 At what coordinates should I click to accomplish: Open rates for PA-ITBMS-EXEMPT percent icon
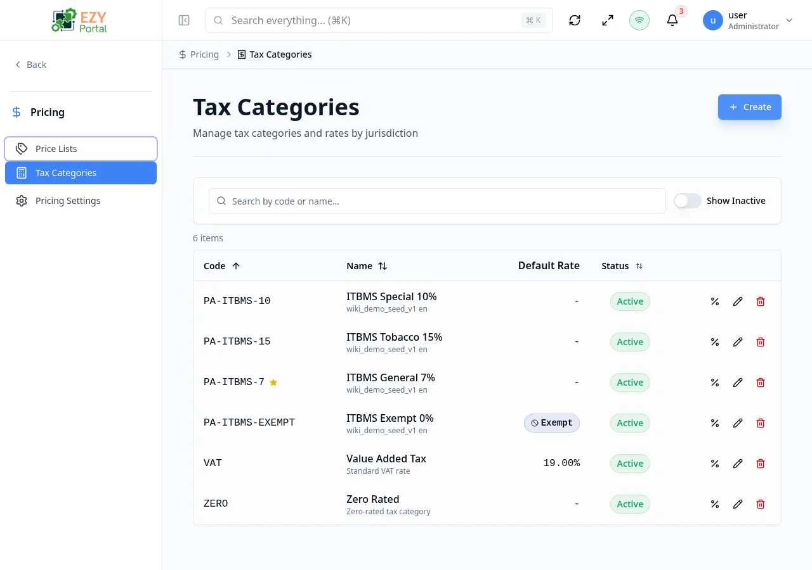(715, 423)
